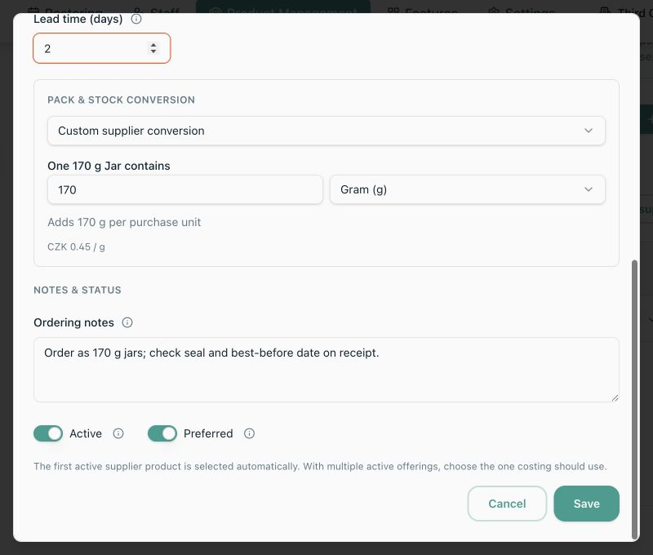Click the 'CZK 0.45 / g' cost text
The image size is (653, 555).
[x=76, y=247]
